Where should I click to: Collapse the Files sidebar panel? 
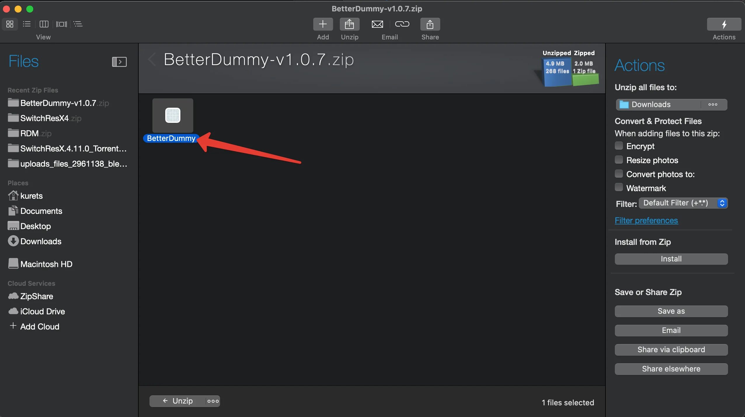click(119, 62)
